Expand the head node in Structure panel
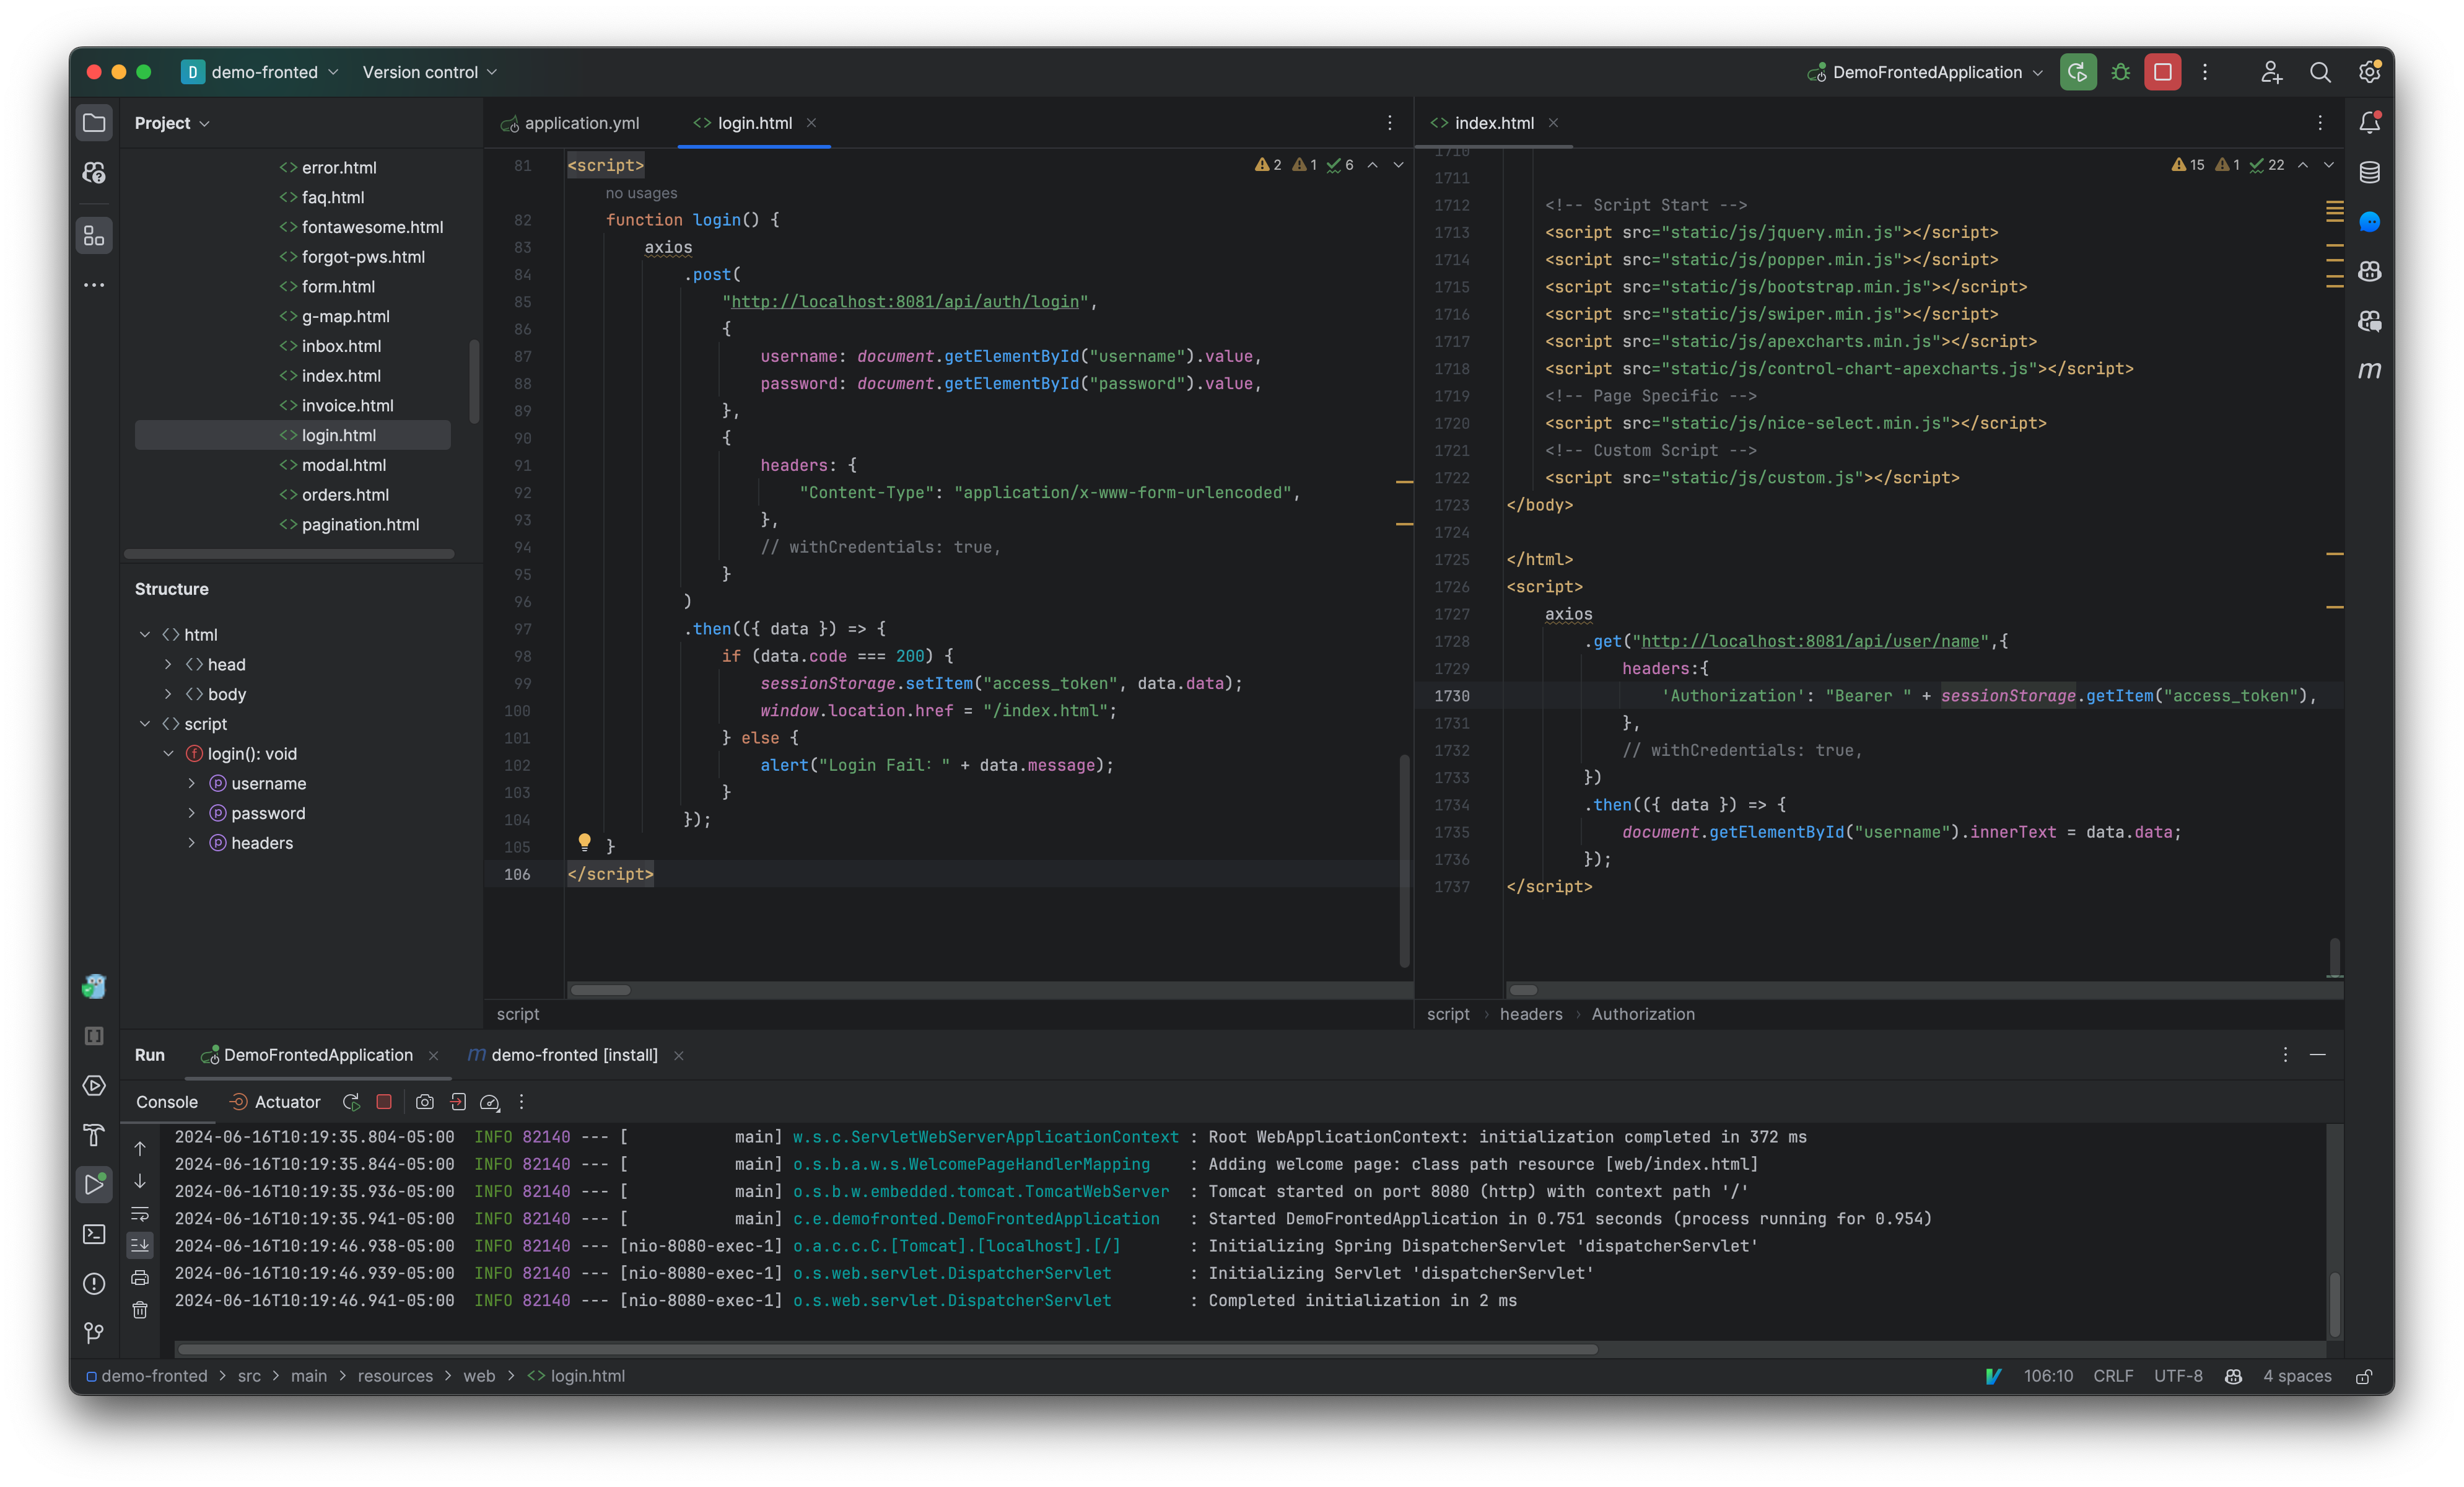Viewport: 2464px width, 1487px height. click(x=168, y=664)
